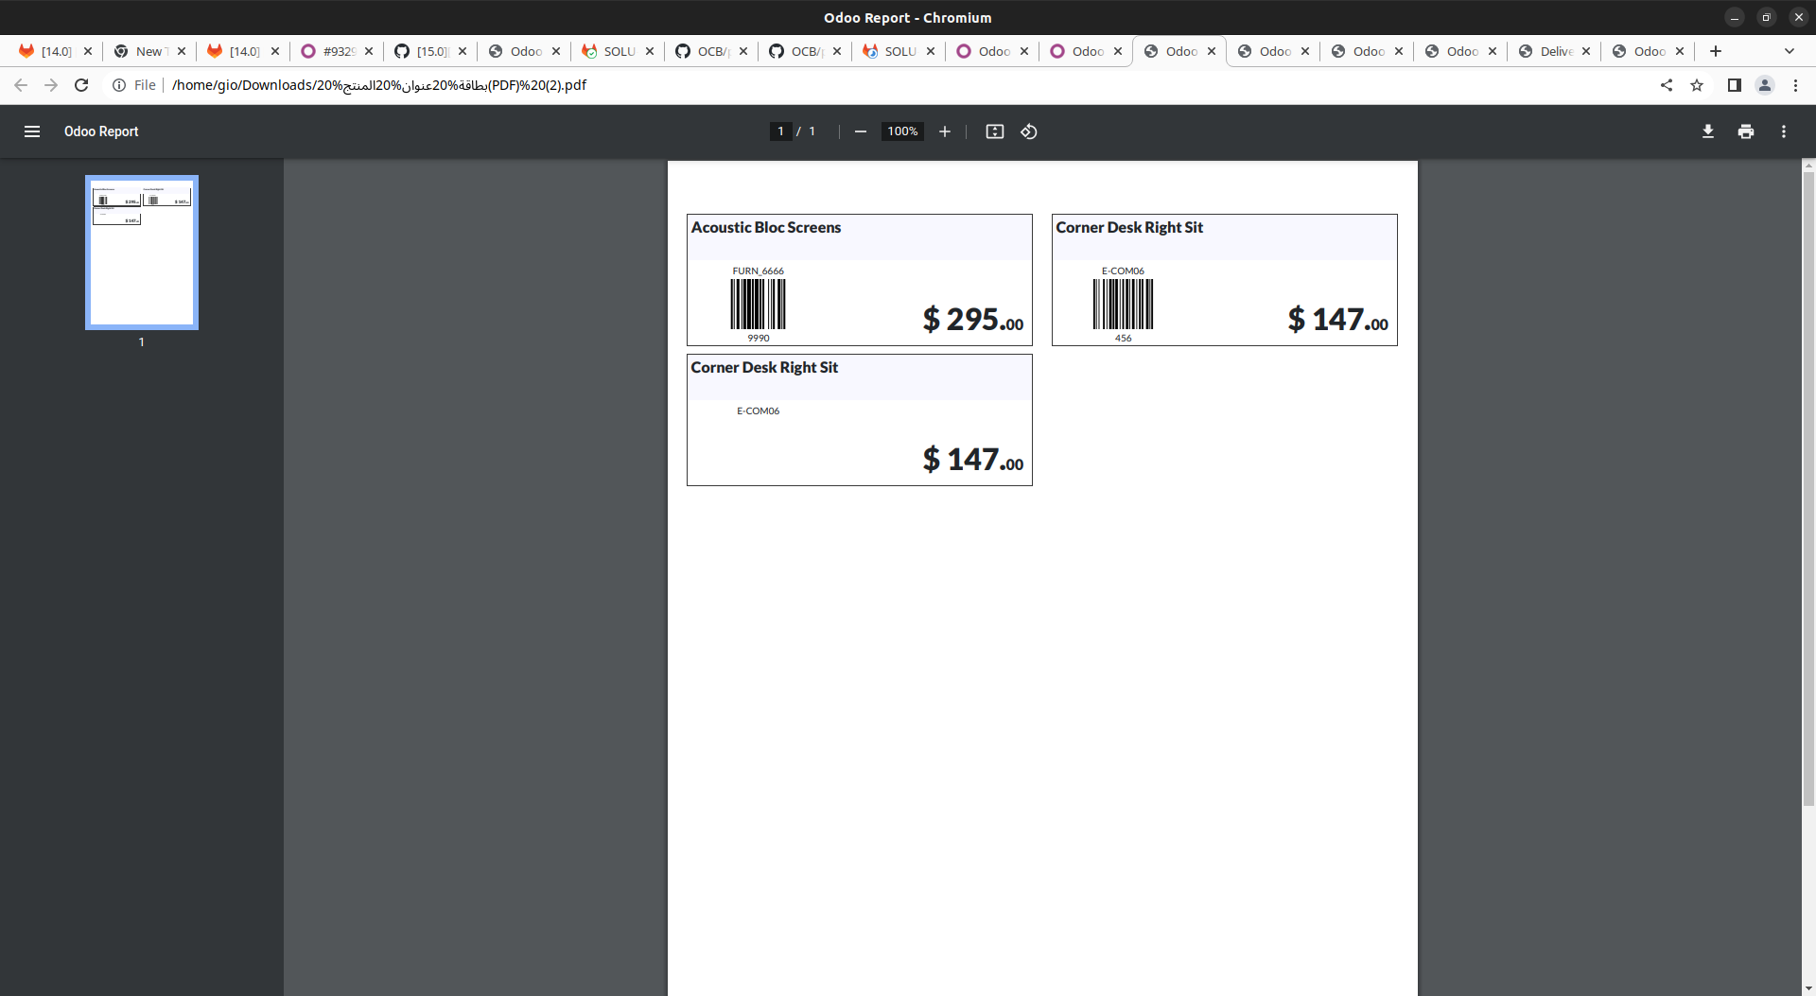Open the browser profile menu

pyautogui.click(x=1764, y=85)
